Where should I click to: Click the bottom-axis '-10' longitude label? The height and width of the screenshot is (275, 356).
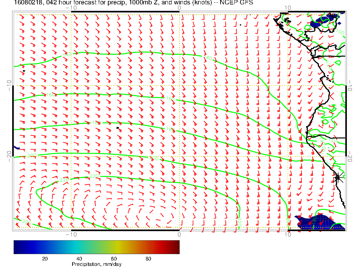coord(71,235)
